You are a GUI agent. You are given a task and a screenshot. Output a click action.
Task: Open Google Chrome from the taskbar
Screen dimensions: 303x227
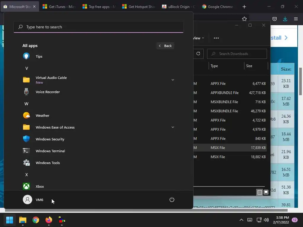(36, 220)
